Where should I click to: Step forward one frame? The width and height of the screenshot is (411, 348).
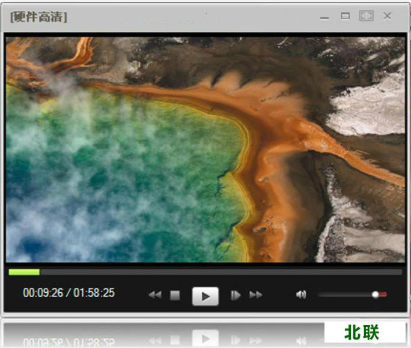pyautogui.click(x=236, y=295)
